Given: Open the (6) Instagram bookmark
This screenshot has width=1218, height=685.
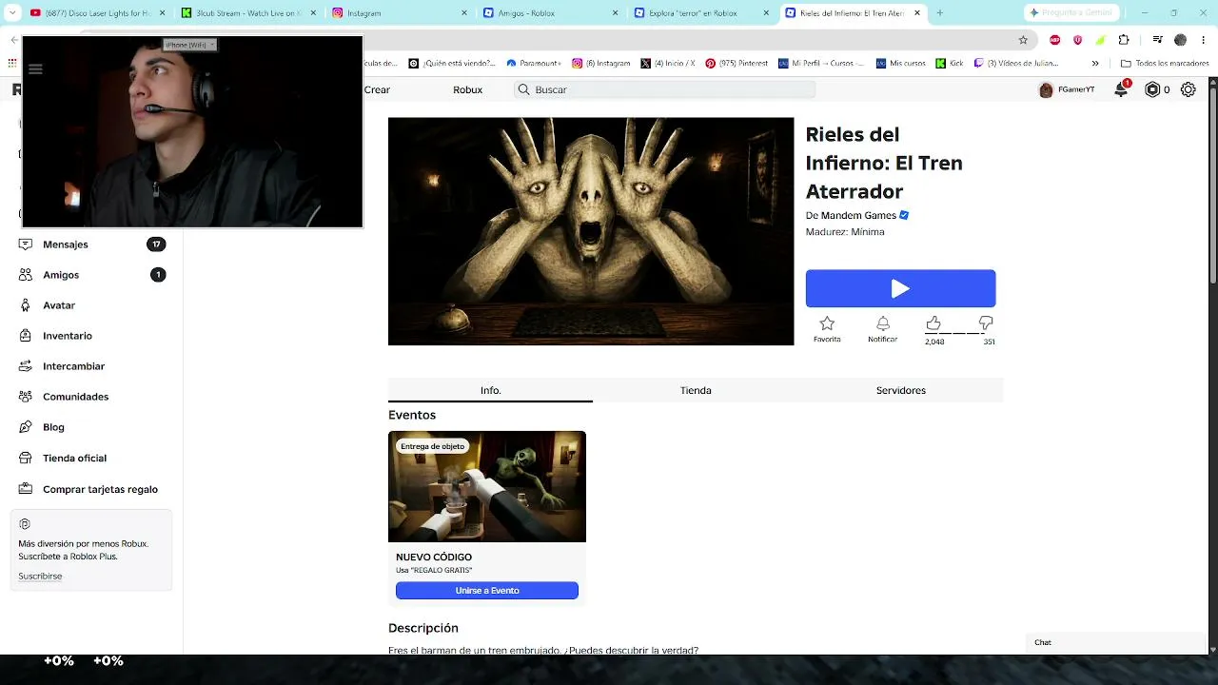Looking at the screenshot, I should point(600,64).
